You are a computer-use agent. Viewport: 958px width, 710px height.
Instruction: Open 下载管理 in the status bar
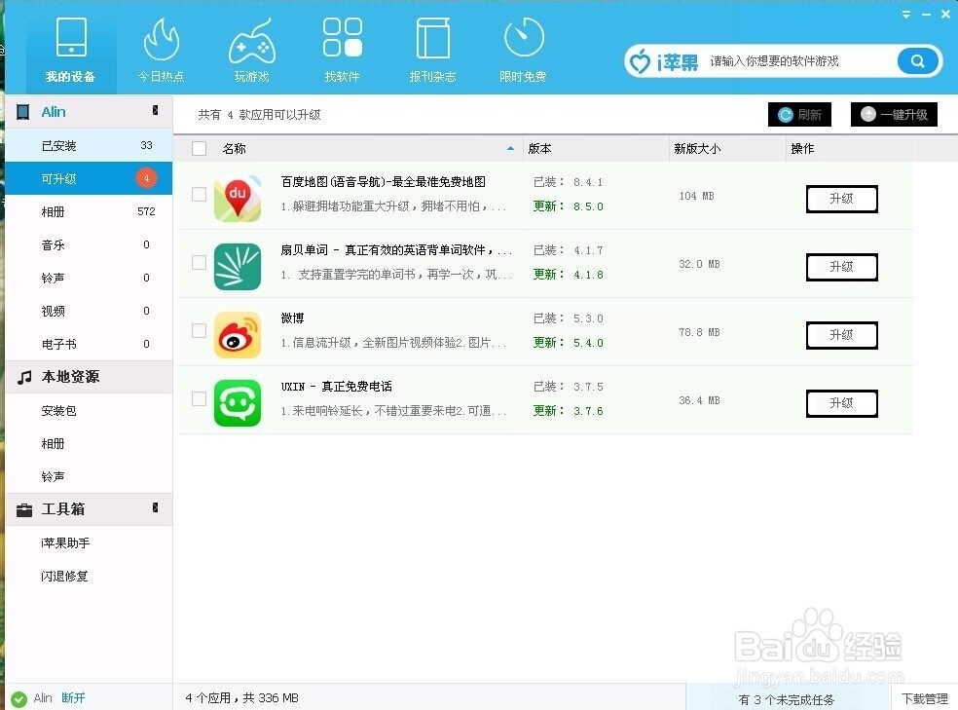[925, 699]
